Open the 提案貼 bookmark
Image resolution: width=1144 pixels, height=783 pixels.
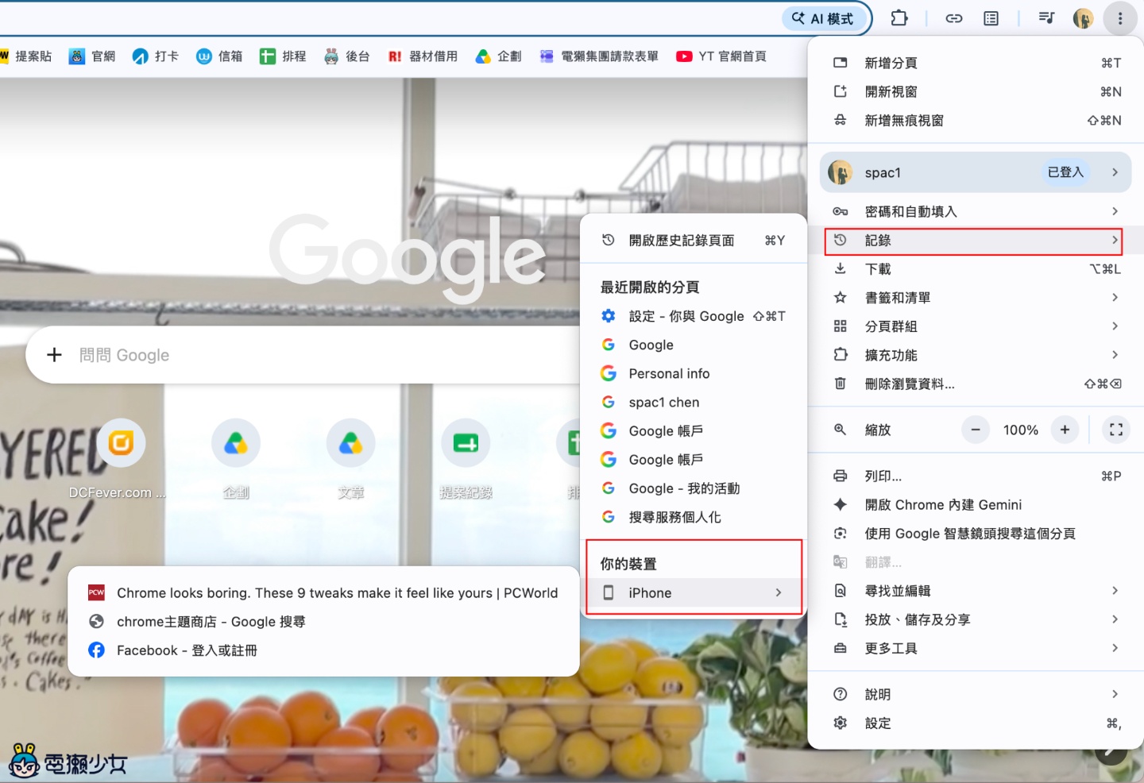tap(26, 56)
